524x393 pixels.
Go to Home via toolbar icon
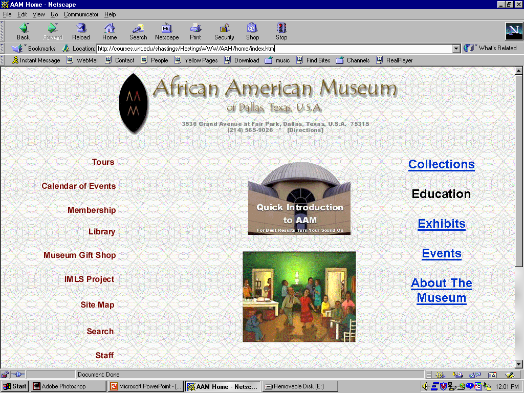point(110,31)
